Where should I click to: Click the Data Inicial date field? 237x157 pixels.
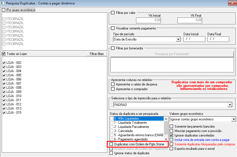pyautogui.click(x=194, y=39)
